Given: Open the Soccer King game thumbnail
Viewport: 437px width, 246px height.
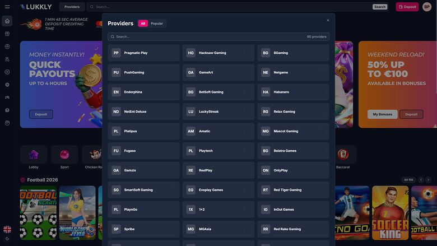Looking at the screenshot, I should (x=390, y=213).
